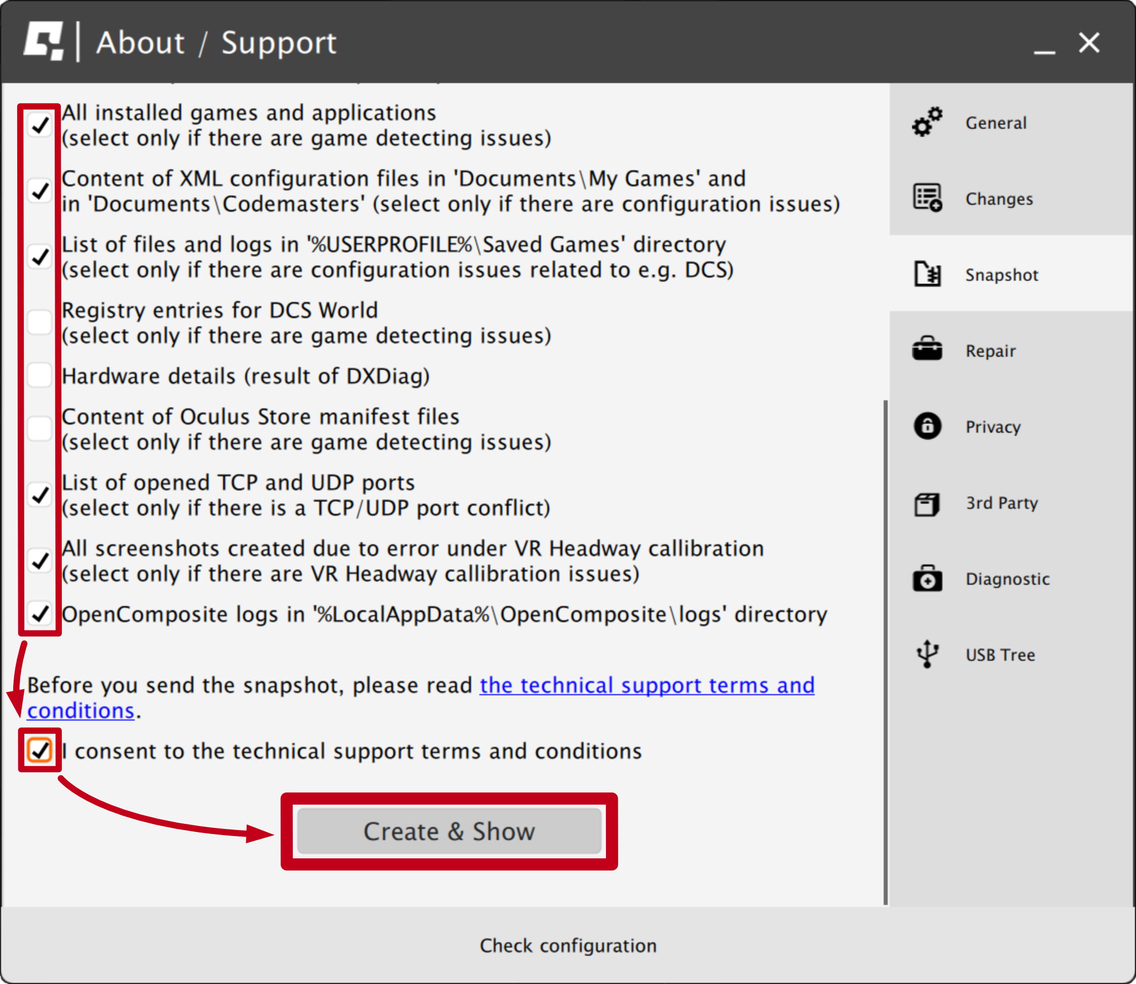Click the application logo in the title bar
The height and width of the screenshot is (984, 1136).
44,41
